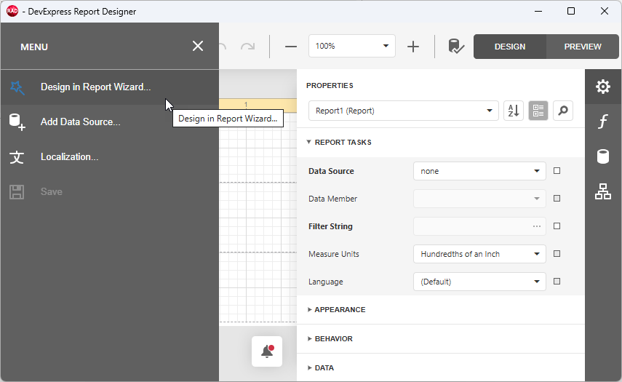This screenshot has height=382, width=622.
Task: Click Filter String ellipsis editor button
Action: click(x=537, y=226)
